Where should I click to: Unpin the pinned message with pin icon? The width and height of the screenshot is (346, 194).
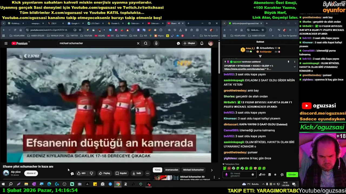click(x=288, y=62)
